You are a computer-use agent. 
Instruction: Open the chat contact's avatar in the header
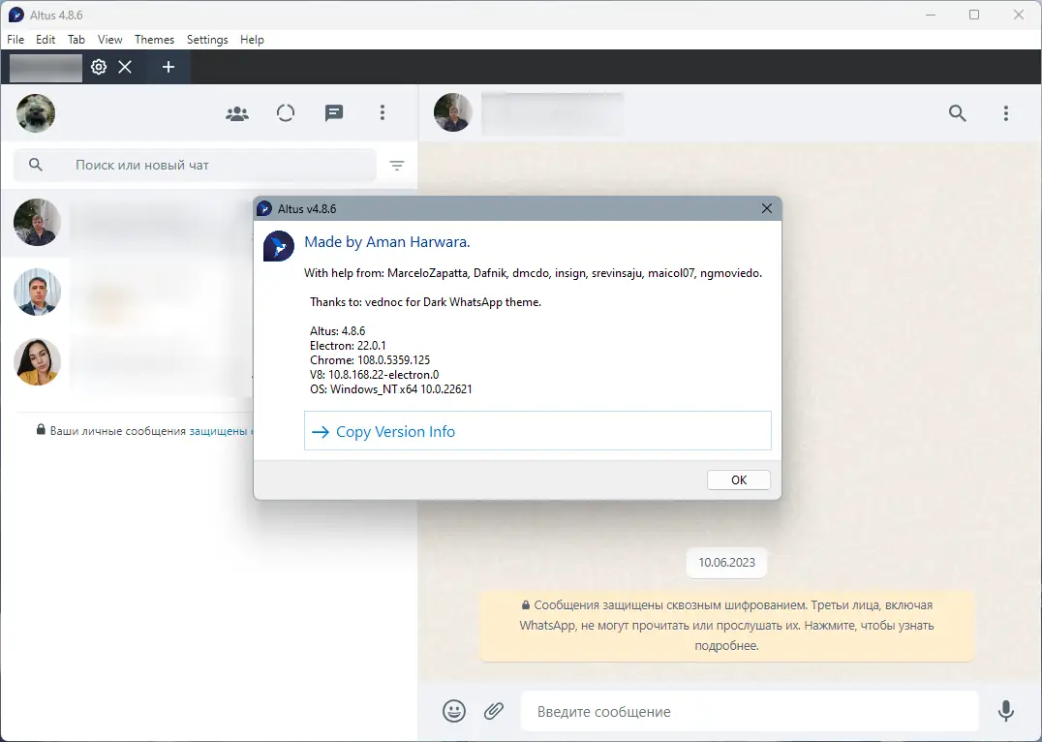(x=453, y=112)
